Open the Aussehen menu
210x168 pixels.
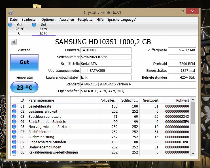pos(67,20)
